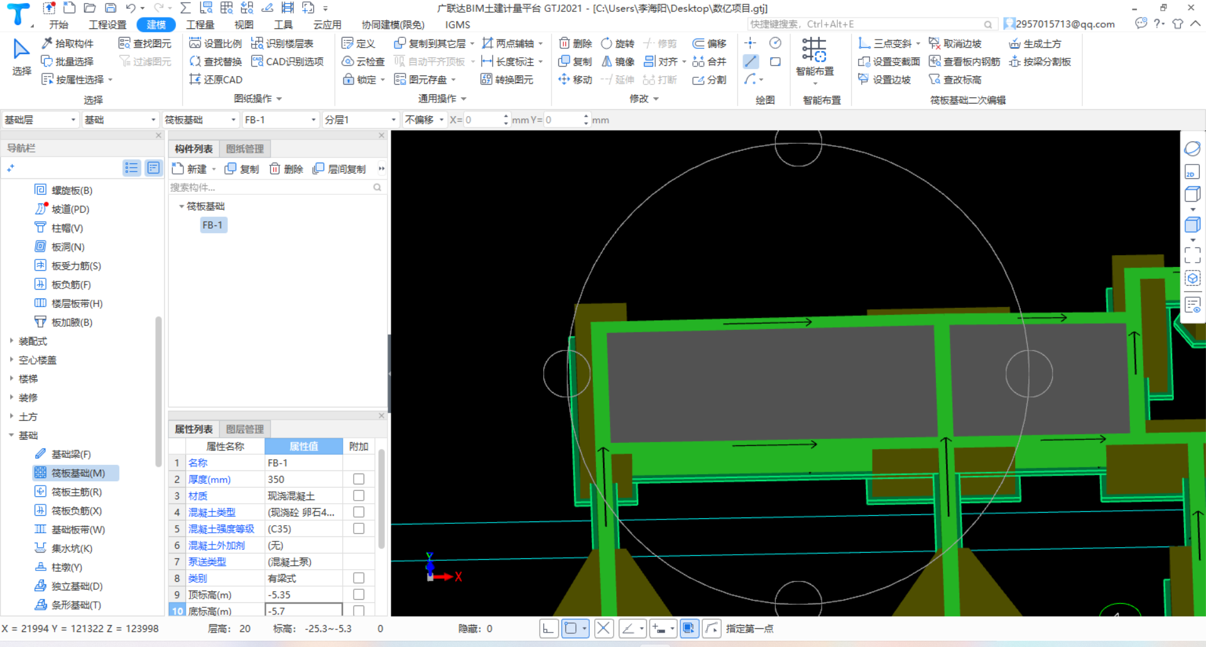Click 新建 in component list toolbar
The image size is (1206, 647).
(193, 169)
